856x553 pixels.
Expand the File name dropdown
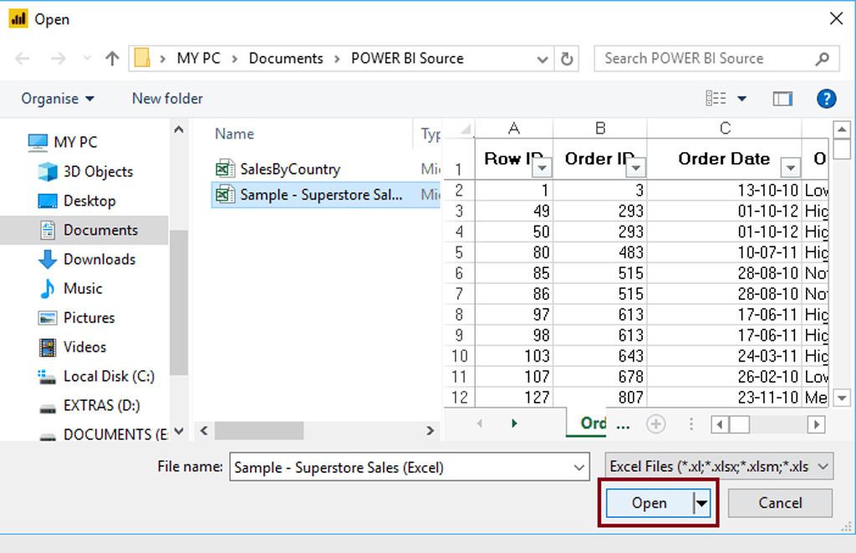tap(578, 468)
